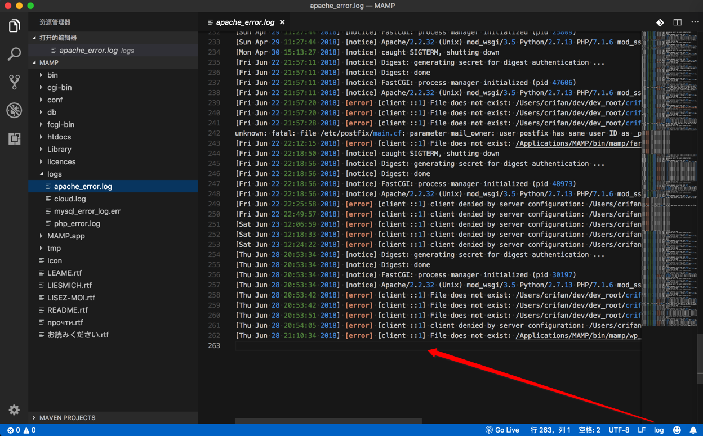
Task: Open the Source Control view
Action: point(14,82)
